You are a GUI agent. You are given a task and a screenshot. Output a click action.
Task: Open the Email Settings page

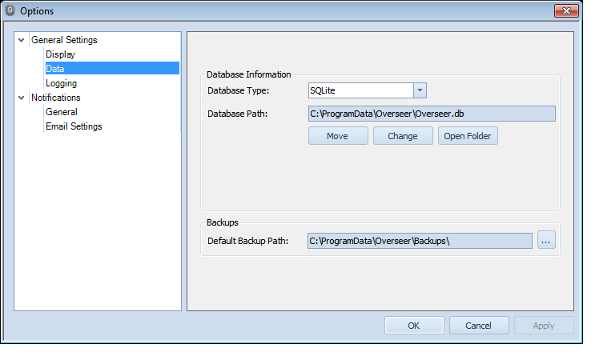coord(74,126)
